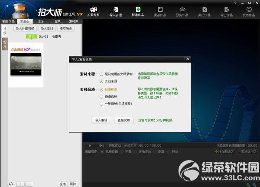The width and height of the screenshot is (260, 187).
Task: Click the VIP badge
Action: point(80,14)
